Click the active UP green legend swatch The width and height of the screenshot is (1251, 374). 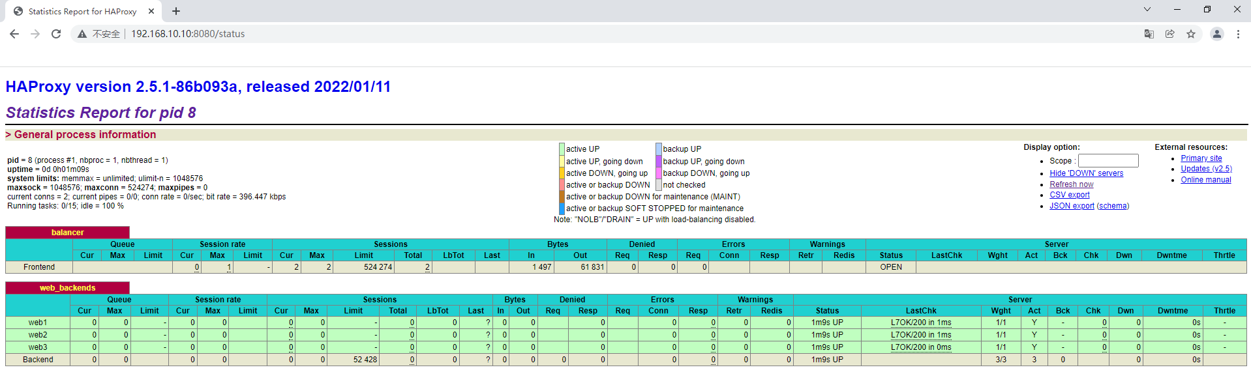(562, 149)
